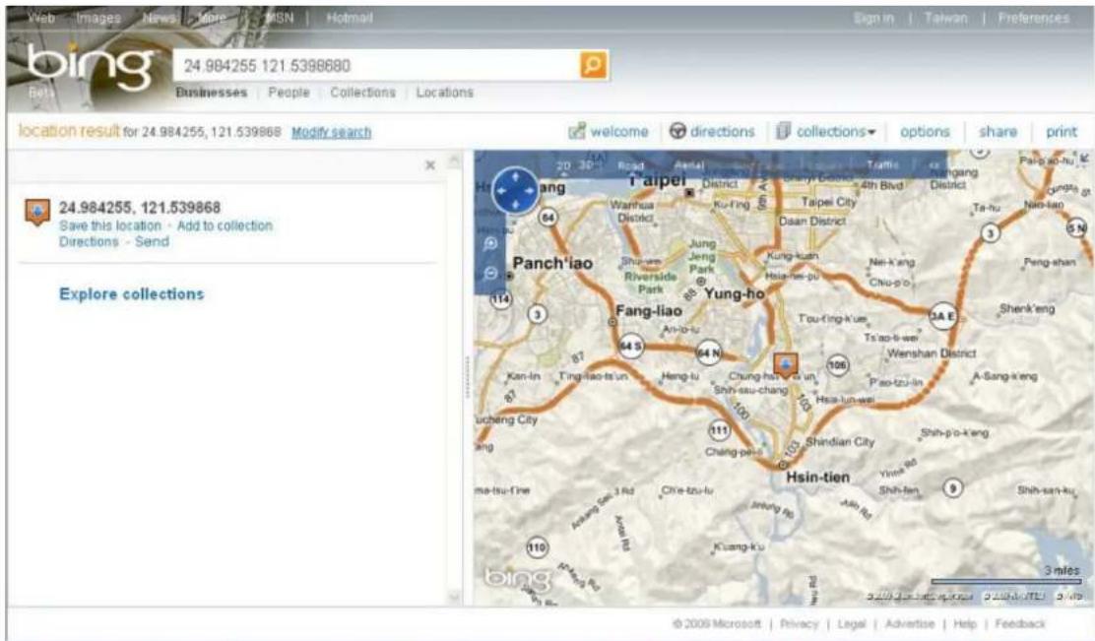1095x641 pixels.
Task: Select the Locations search category
Action: coord(445,93)
